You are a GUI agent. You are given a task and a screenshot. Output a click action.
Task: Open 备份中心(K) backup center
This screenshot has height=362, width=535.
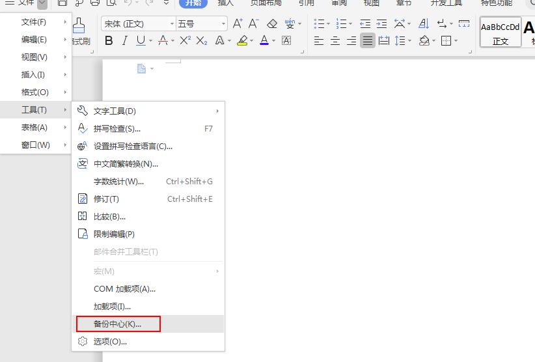[148, 324]
